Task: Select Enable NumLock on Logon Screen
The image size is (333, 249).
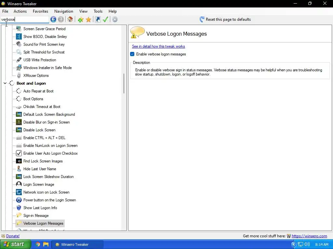Action: (x=50, y=146)
